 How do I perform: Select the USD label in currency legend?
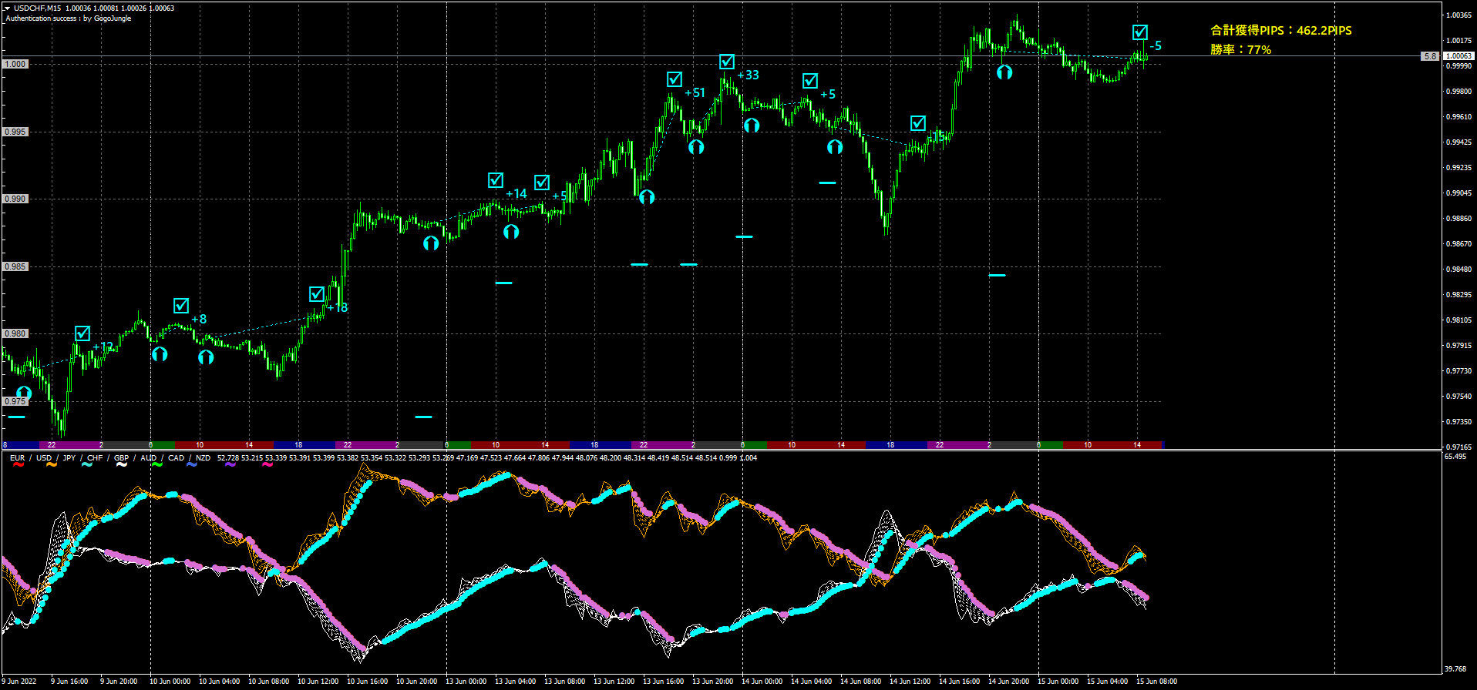click(x=44, y=458)
